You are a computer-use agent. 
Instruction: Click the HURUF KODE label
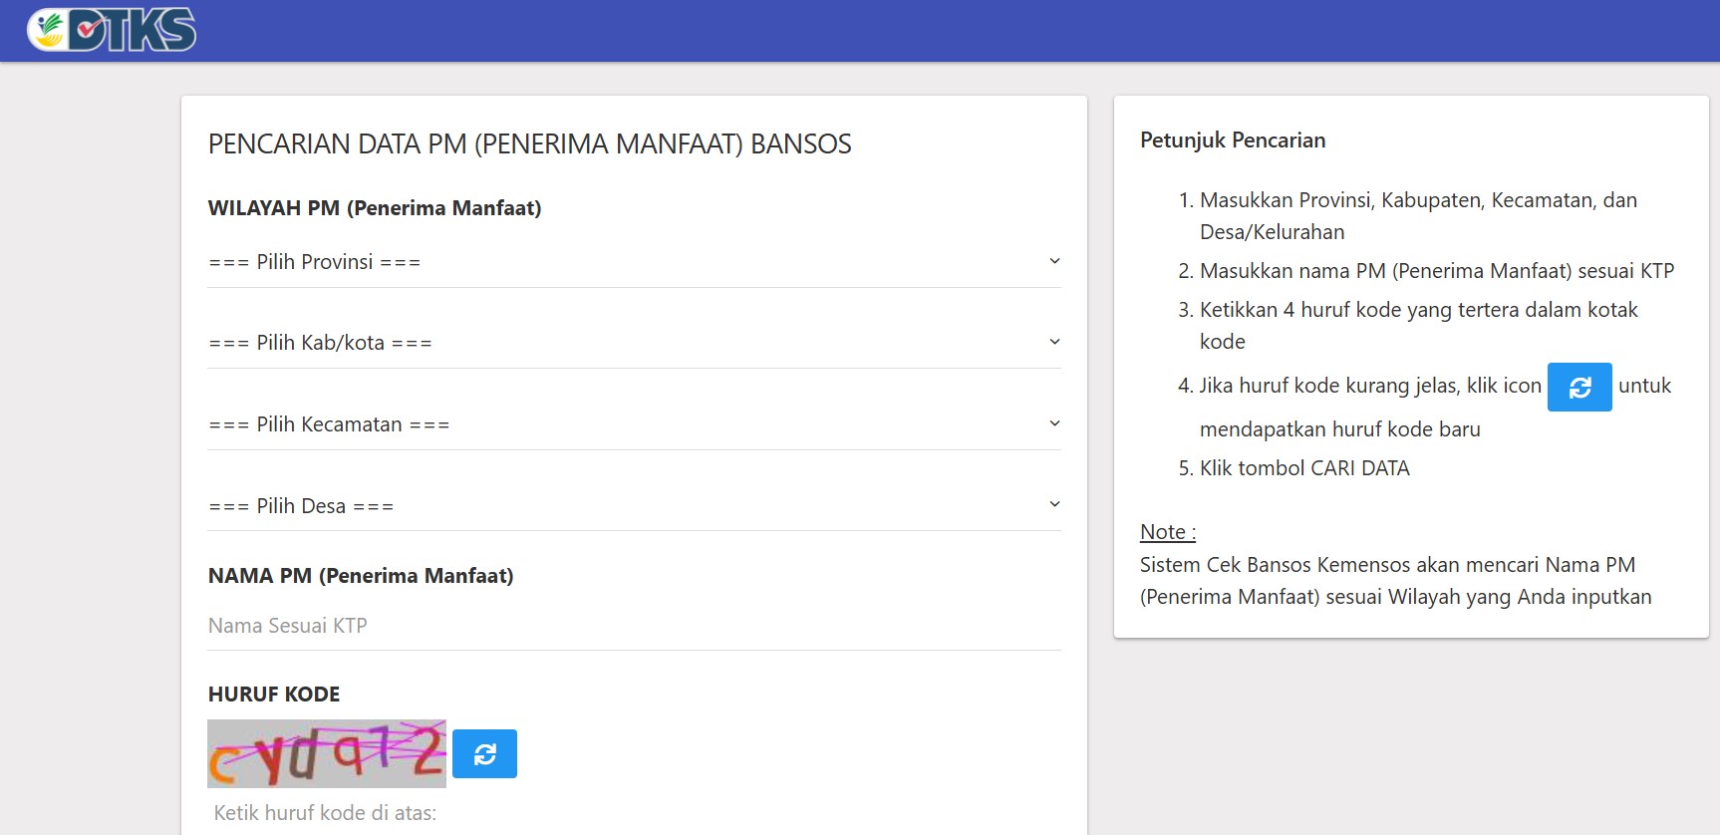click(274, 695)
